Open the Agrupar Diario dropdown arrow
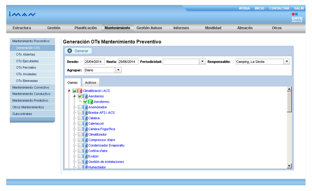Viewport: 312px width, 191px height. pyautogui.click(x=118, y=70)
